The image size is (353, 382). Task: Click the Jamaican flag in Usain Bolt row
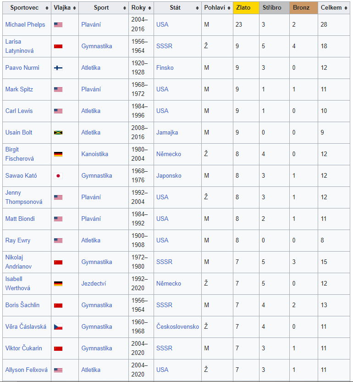point(58,133)
